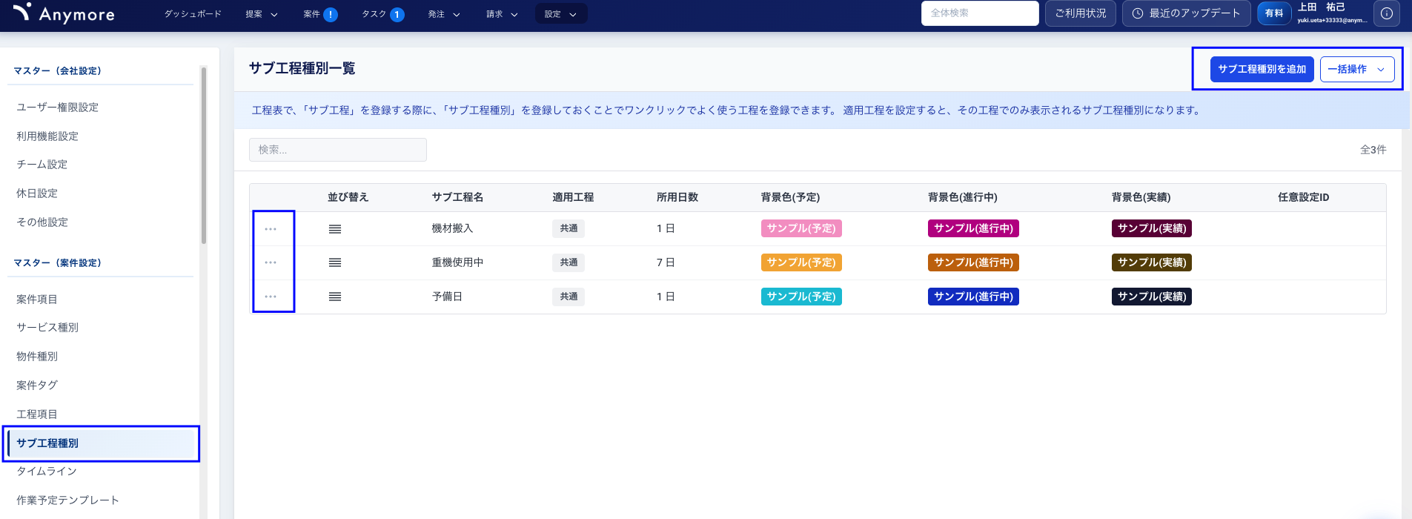Expand 提案 menu
The height and width of the screenshot is (519, 1412).
pos(262,14)
